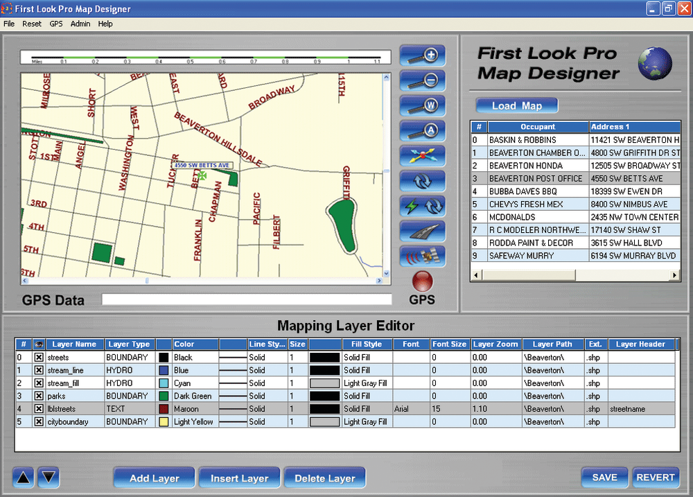This screenshot has width=693, height=497.
Task: Toggle the cityboundary layer checkbox
Action: tap(39, 422)
